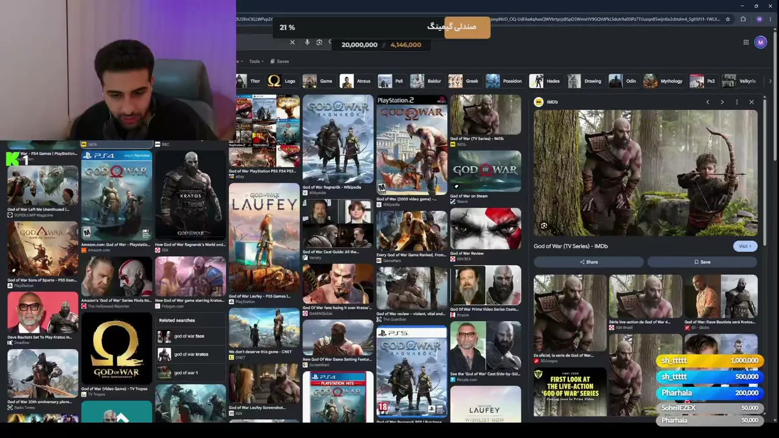779x438 pixels.
Task: Open the Dave Bautista Kratos Deadline thumbnail
Action: [x=43, y=313]
